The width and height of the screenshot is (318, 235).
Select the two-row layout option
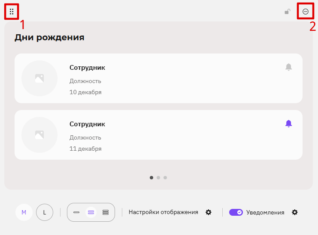pos(91,212)
